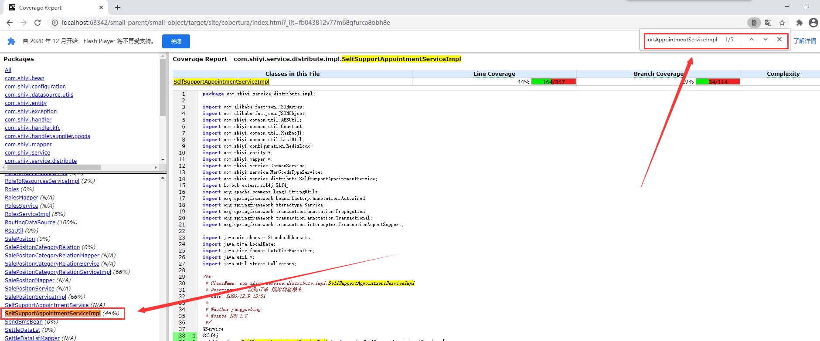Open the SettleDataLst class report
Image resolution: width=820 pixels, height=341 pixels.
[x=22, y=330]
